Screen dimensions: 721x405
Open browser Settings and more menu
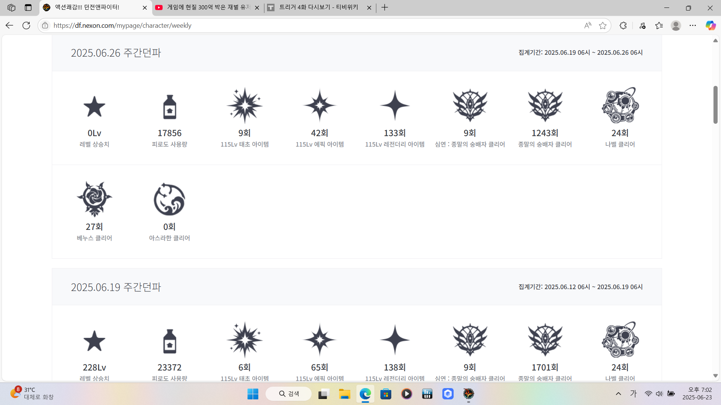692,25
